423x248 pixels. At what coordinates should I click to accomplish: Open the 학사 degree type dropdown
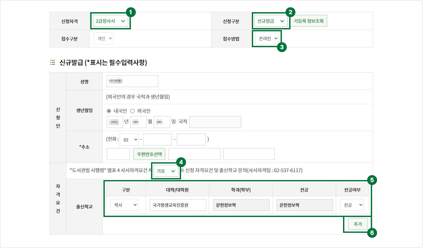pyautogui.click(x=124, y=205)
